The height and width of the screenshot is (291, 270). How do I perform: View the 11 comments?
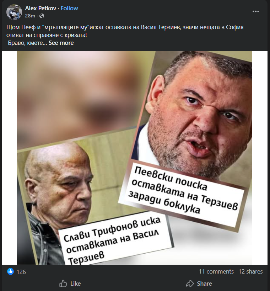point(216,271)
